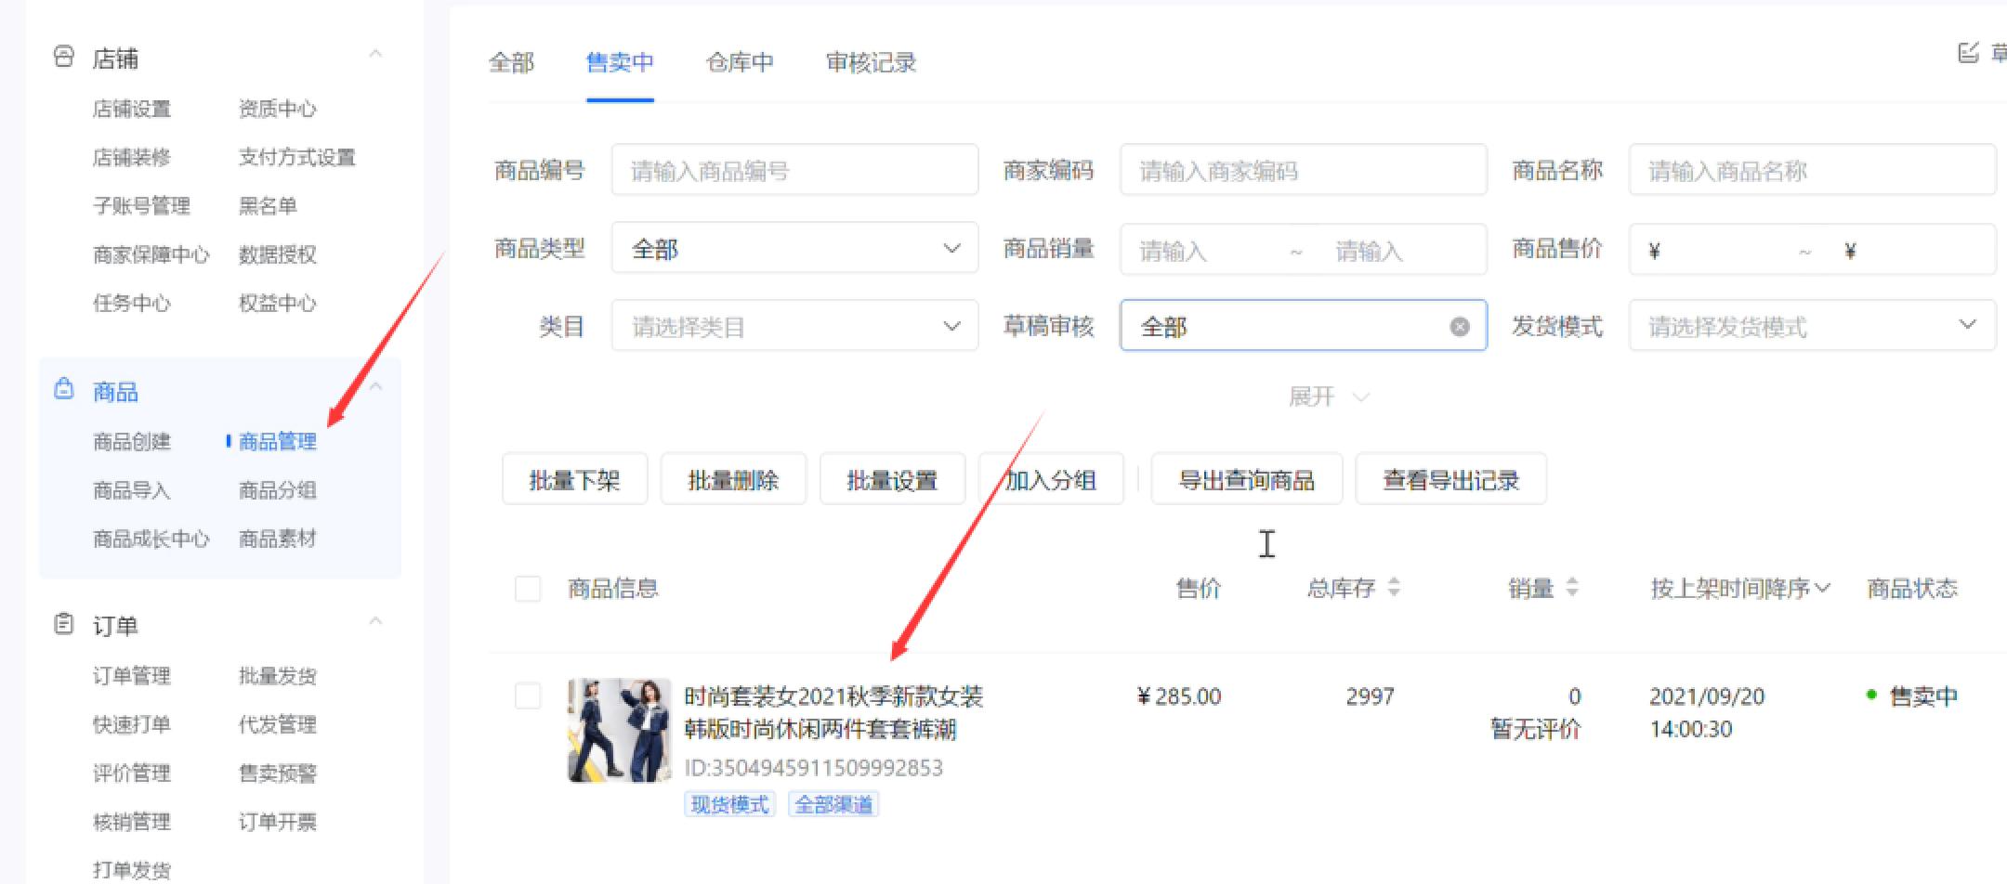Open the 发货模式 dropdown
This screenshot has width=2007, height=884.
click(1812, 326)
